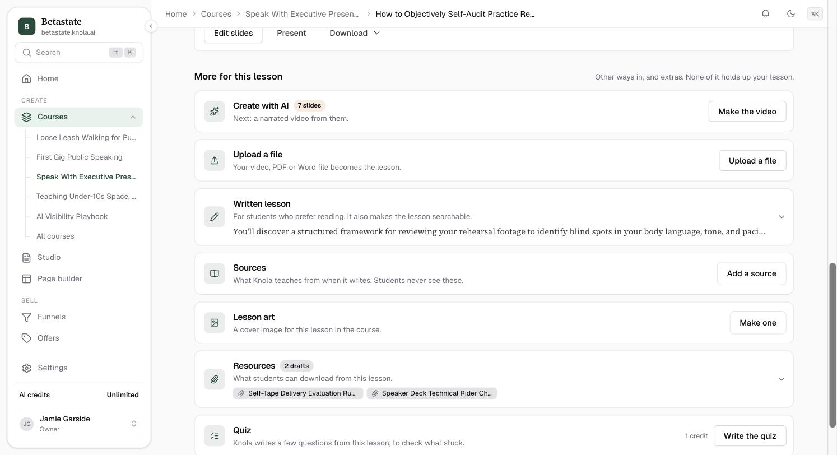
Task: Open the notifications bell
Action: click(765, 13)
